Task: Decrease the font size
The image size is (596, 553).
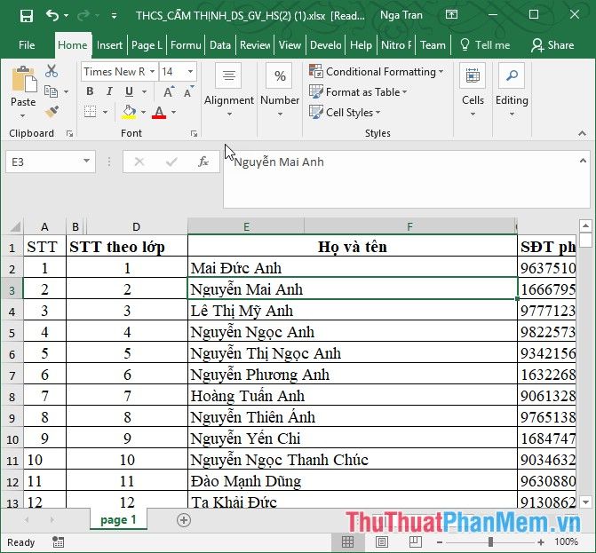Action: (188, 91)
